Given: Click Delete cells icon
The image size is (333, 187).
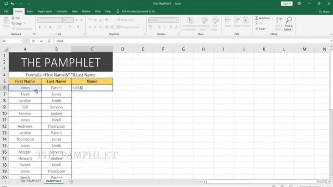Looking at the screenshot, I should (x=237, y=20).
